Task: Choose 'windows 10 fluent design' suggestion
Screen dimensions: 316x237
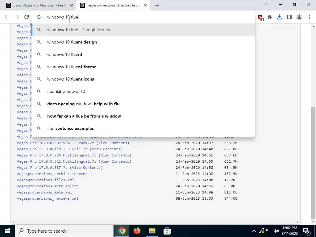Action: point(143,42)
